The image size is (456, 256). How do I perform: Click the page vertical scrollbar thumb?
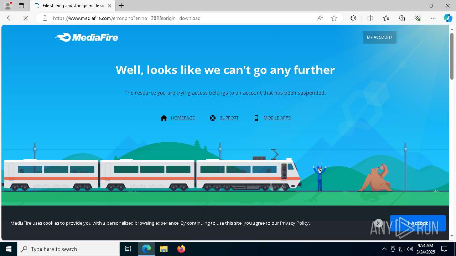point(452,56)
